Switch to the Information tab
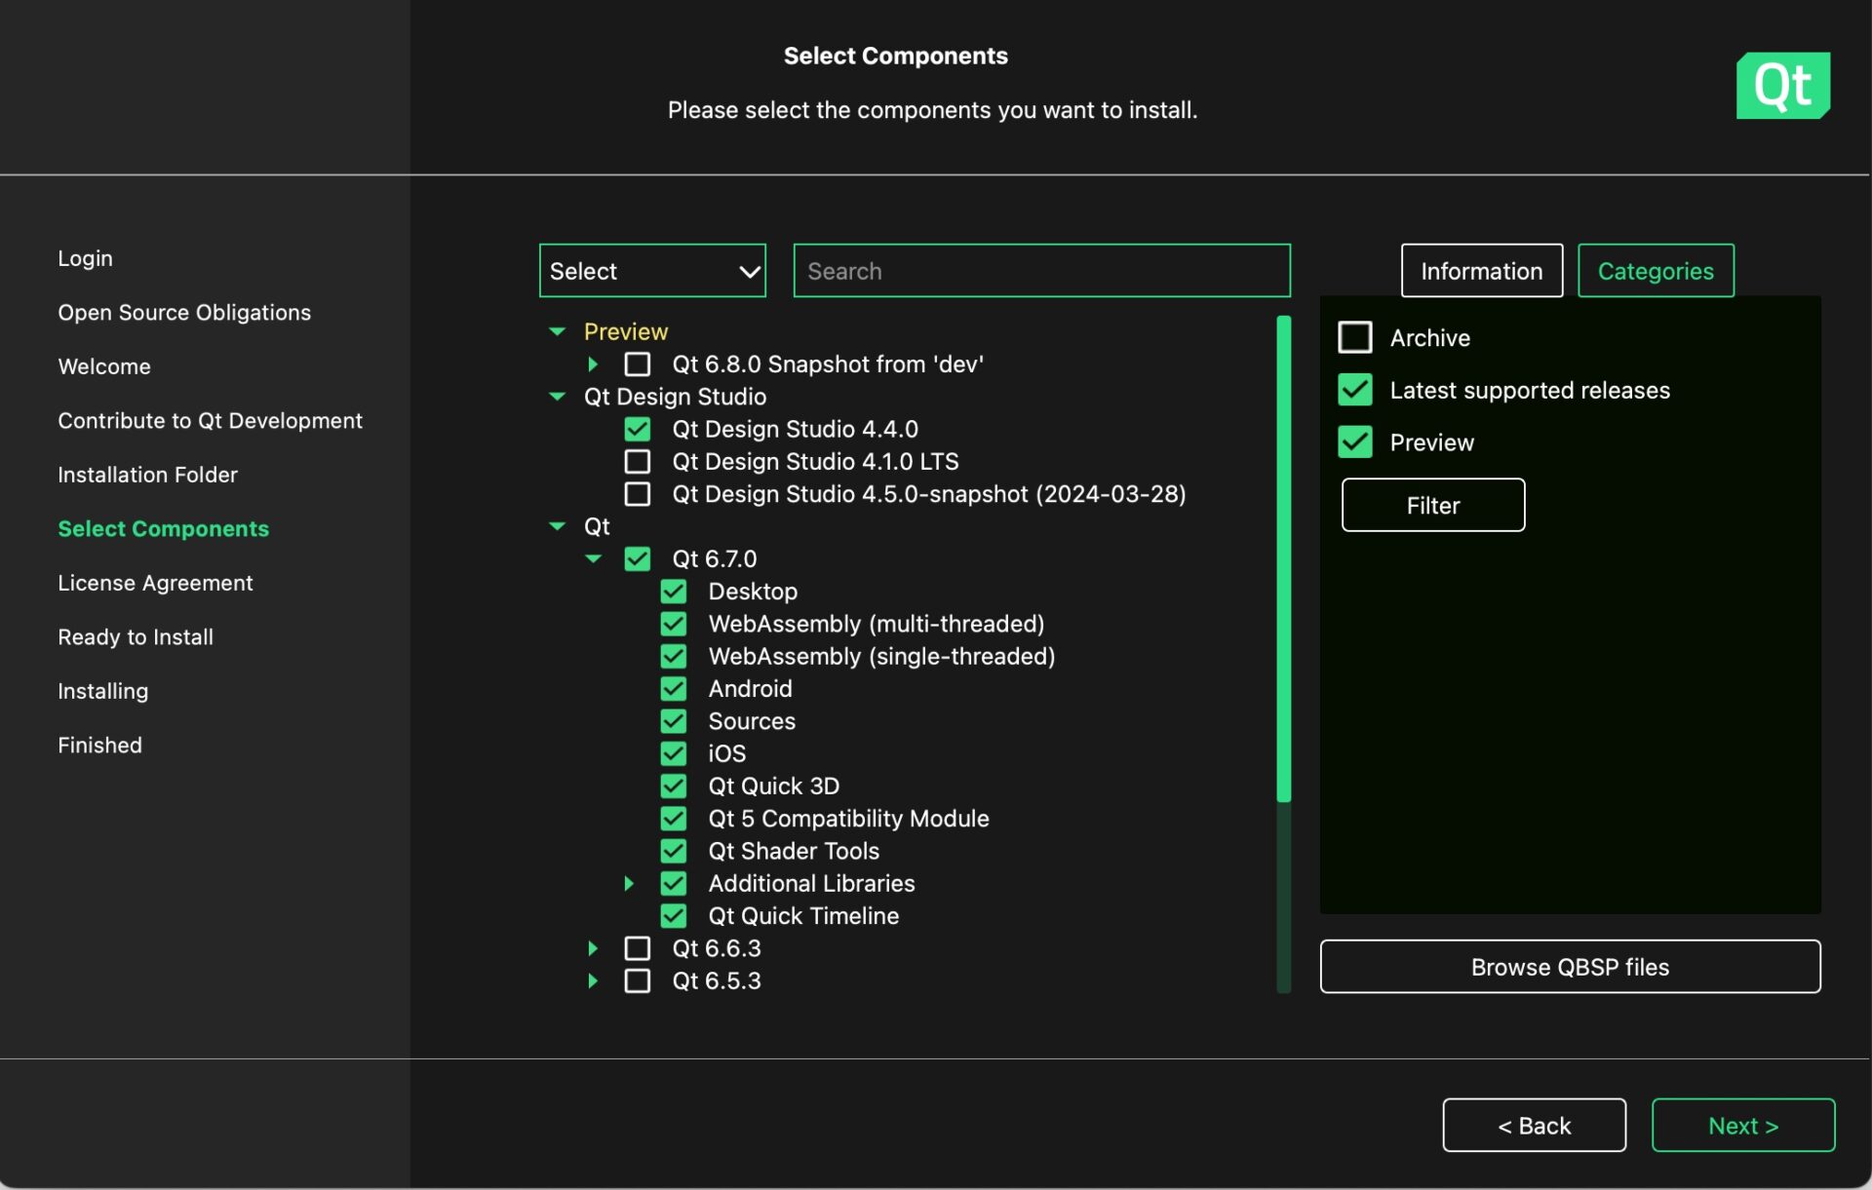Image resolution: width=1872 pixels, height=1190 pixels. click(1481, 270)
